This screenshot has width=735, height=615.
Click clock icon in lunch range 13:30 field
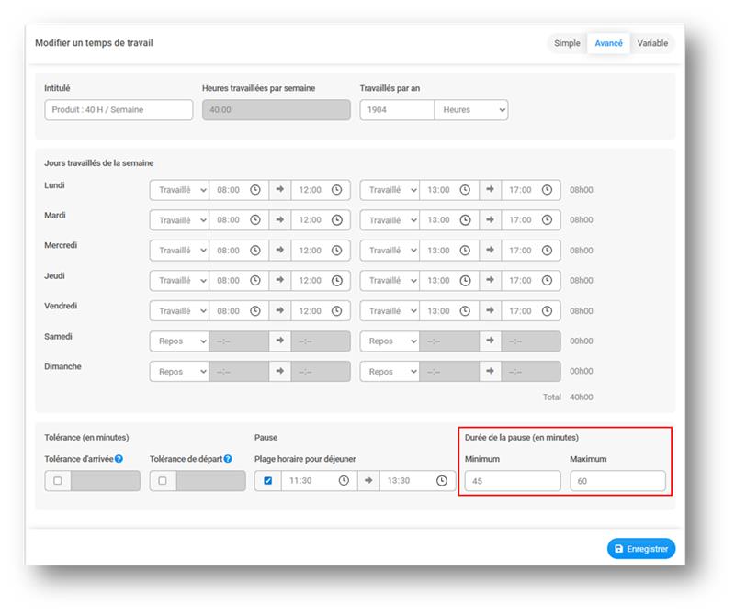click(442, 481)
